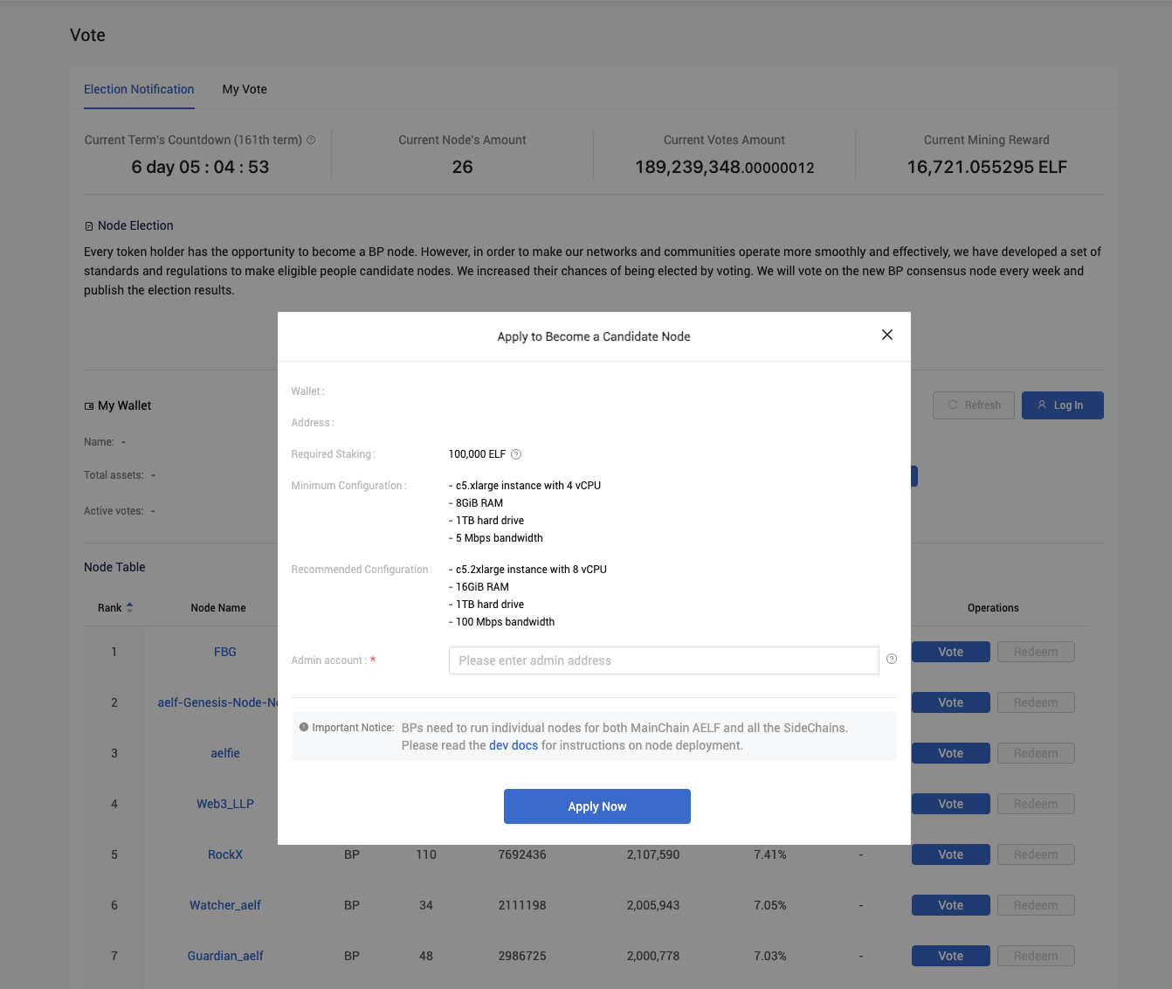This screenshot has width=1172, height=989.
Task: Vote for the Watcher_aelf node
Action: 951,905
